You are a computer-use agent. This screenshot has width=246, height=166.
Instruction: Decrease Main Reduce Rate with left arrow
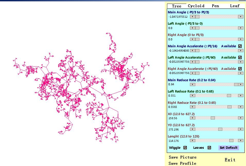192,84
